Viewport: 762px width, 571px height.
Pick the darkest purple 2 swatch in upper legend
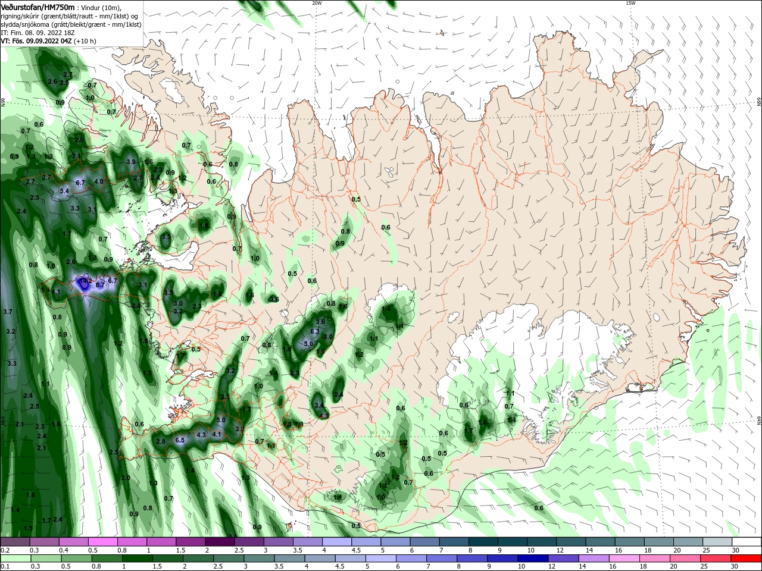coord(220,542)
